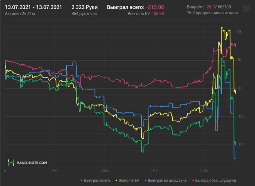Click the blue dot before 'Выиграл на шоудауне'
This screenshot has height=186, width=255.
[x=146, y=181]
